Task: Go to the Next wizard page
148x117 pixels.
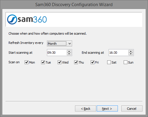Action: [x=107, y=109]
